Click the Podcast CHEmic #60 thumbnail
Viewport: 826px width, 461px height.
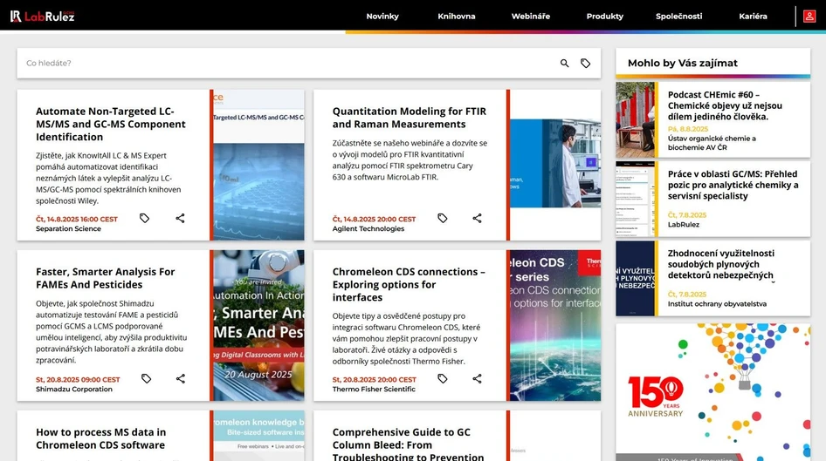[x=636, y=120]
